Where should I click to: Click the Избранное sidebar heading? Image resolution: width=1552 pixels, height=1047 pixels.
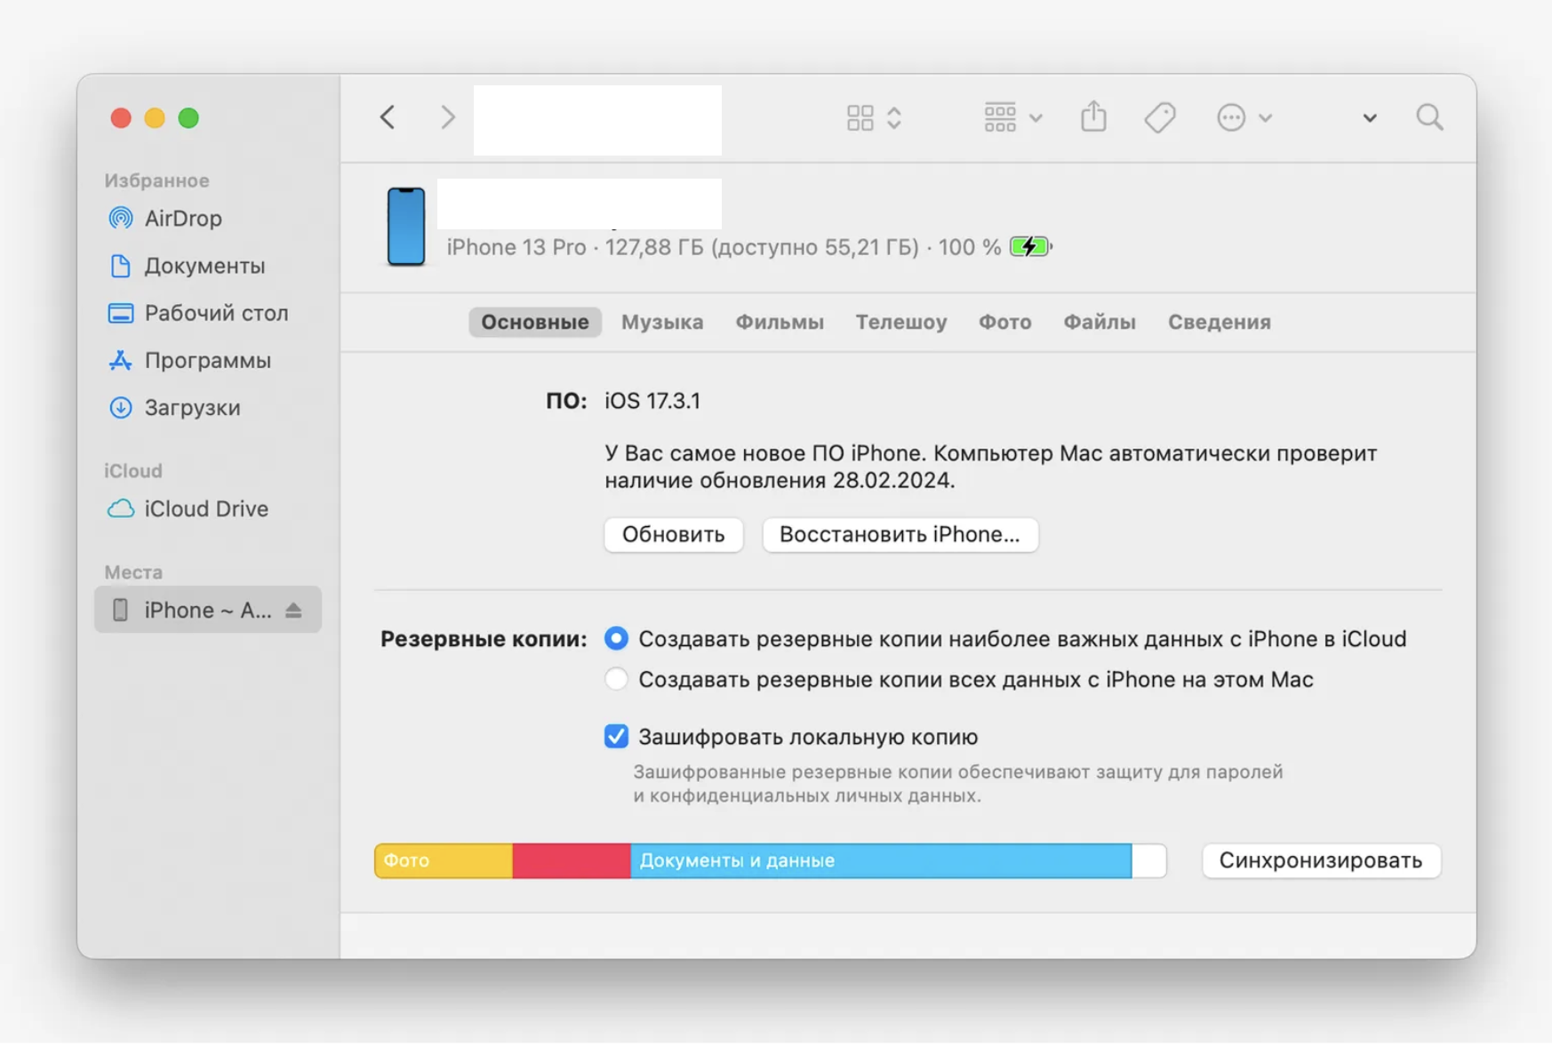tap(157, 180)
